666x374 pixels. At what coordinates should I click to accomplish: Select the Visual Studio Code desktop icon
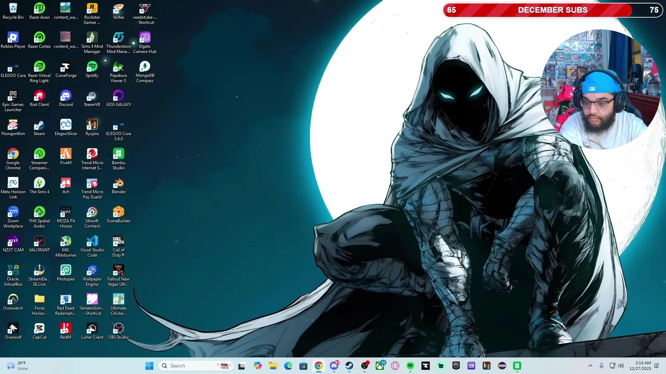[x=92, y=247]
